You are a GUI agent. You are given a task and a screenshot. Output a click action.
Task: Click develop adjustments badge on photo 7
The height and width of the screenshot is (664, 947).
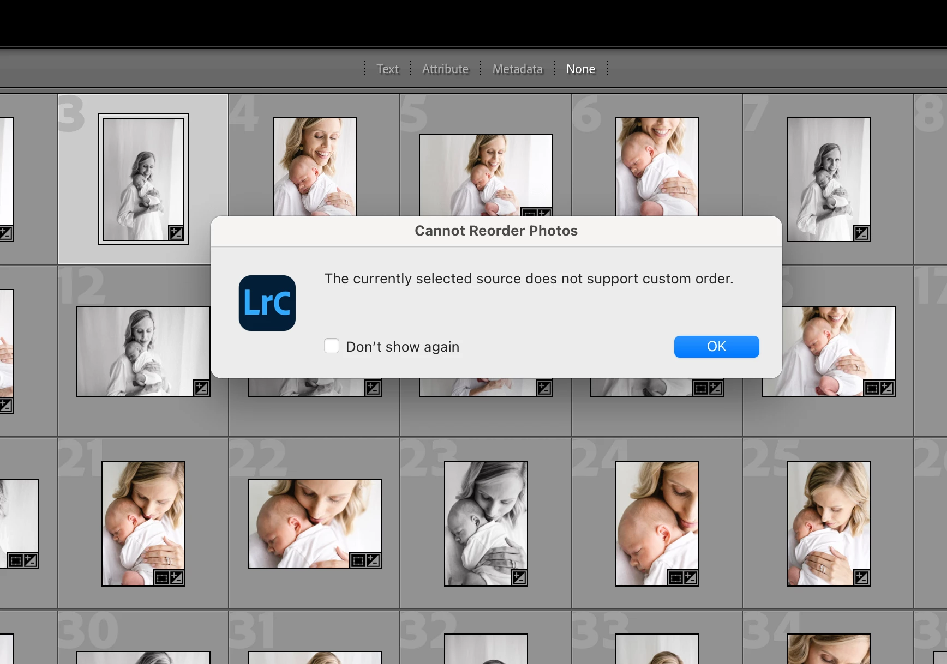point(862,233)
